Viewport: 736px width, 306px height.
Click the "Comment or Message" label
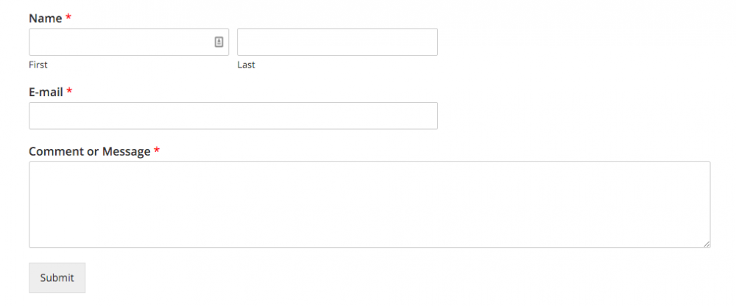pos(89,151)
